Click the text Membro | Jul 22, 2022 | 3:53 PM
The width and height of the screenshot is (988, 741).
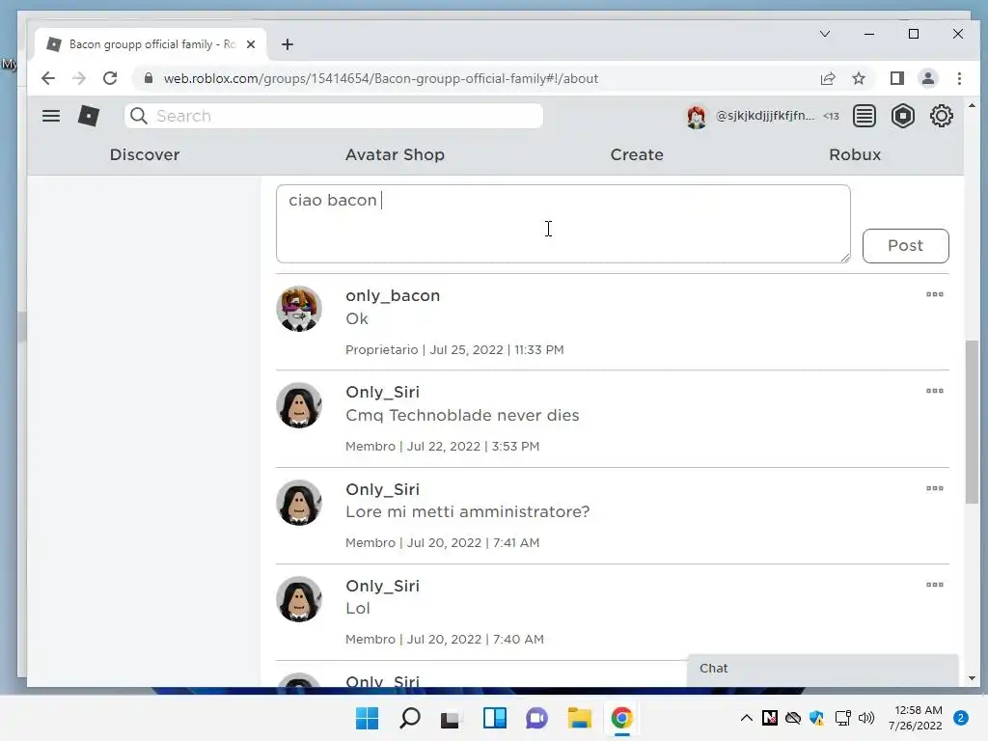[x=442, y=446]
